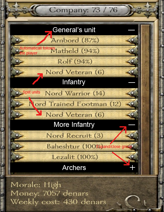This screenshot has width=164, height=212.
Task: Select Nord Veteran (6) under Infantry
Action: point(74,115)
